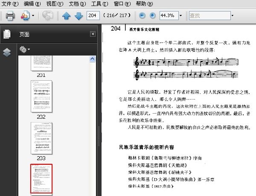Select the page 202 thumbnail

click(x=41, y=97)
